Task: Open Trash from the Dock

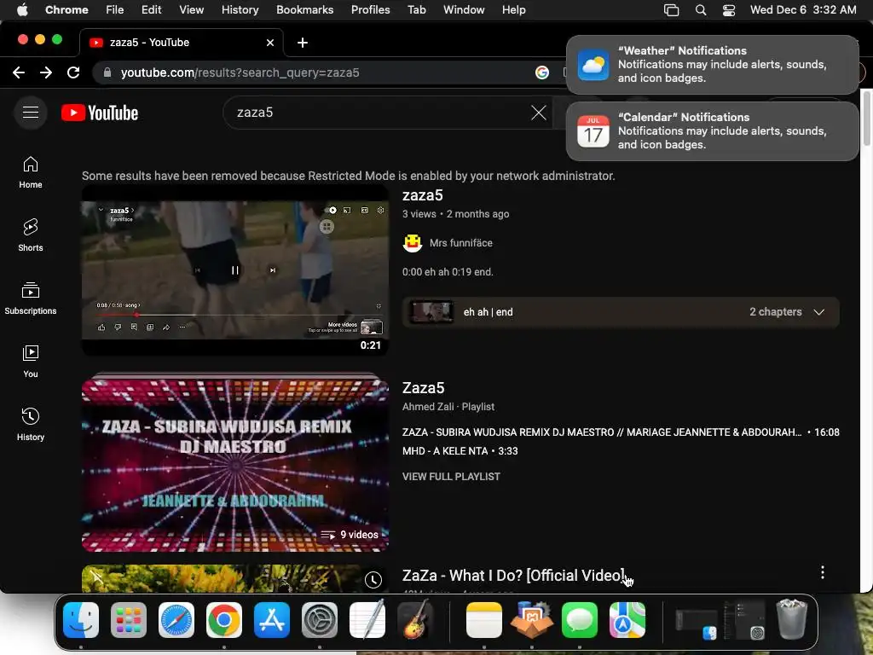Action: tap(792, 619)
